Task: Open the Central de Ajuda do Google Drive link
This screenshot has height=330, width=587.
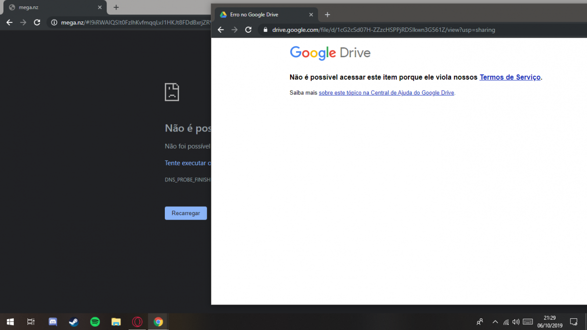Action: point(386,92)
